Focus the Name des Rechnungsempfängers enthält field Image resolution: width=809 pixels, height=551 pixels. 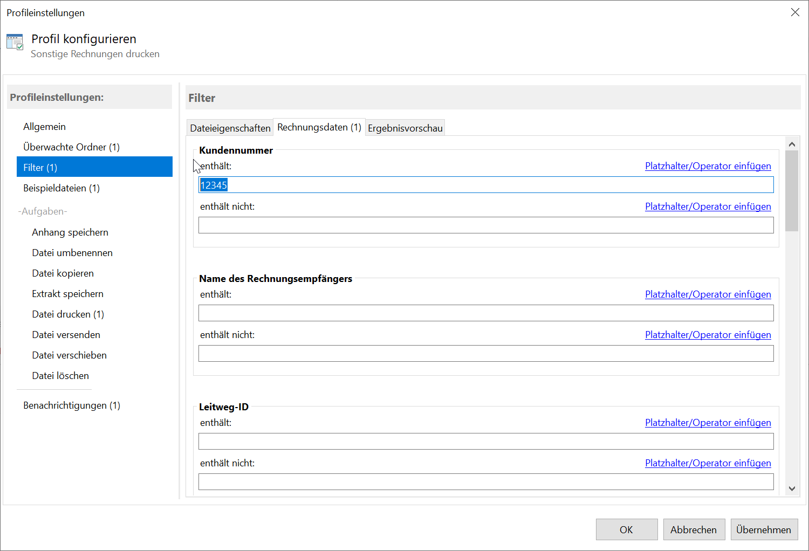[x=486, y=313]
